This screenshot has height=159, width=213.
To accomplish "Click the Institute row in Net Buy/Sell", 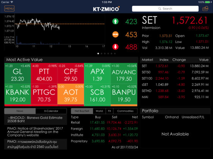I will point(104,135).
